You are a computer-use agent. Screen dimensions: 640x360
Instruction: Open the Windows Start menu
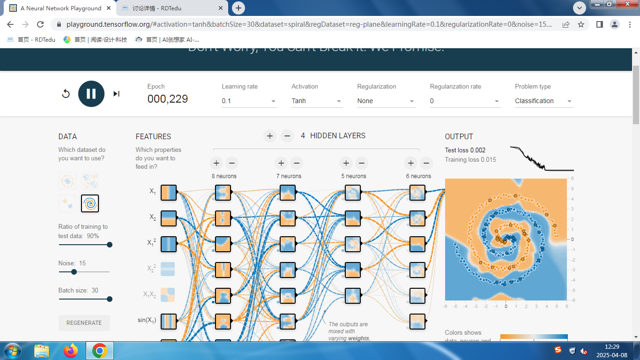pyautogui.click(x=12, y=351)
